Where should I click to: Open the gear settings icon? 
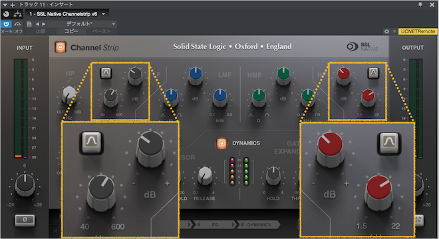click(x=386, y=32)
